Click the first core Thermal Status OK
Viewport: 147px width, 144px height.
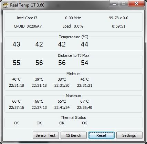click(16, 123)
